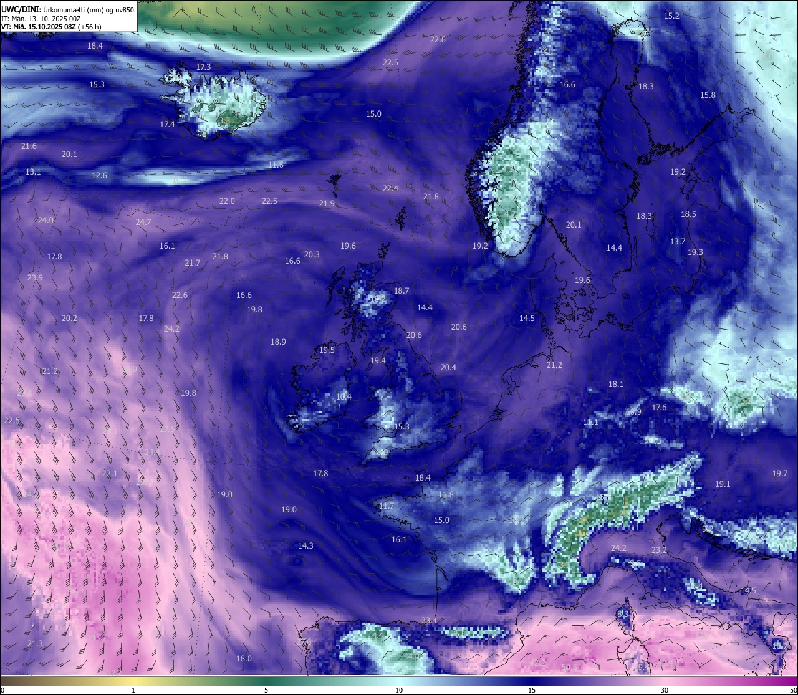Click the value 19.1 east of the Alps

point(723,484)
